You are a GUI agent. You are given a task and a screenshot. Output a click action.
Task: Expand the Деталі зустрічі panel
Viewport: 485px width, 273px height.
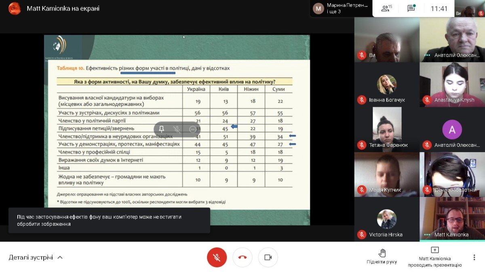pyautogui.click(x=36, y=257)
